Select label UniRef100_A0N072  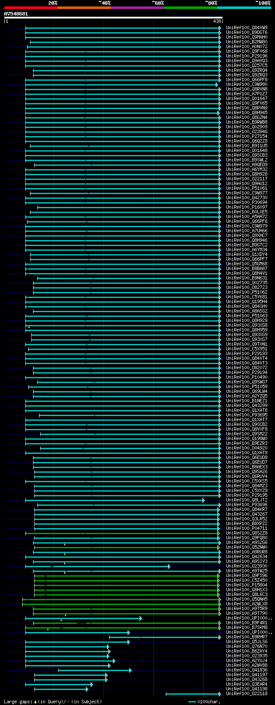247,47
